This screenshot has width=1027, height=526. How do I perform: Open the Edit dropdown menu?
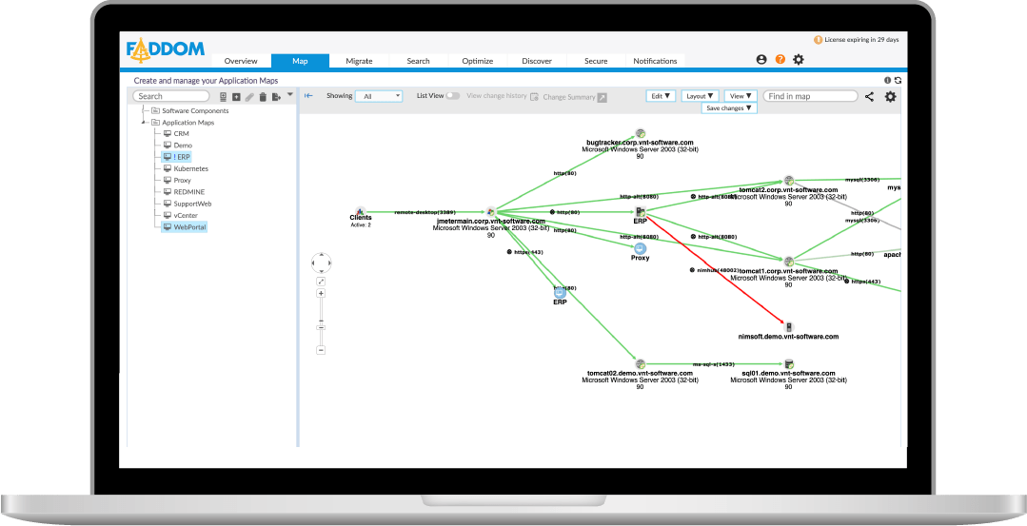pyautogui.click(x=661, y=96)
